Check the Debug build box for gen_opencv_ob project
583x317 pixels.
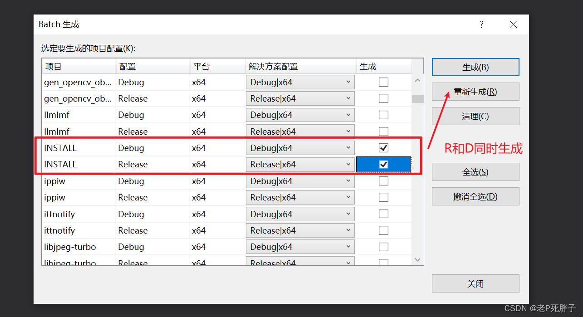point(383,82)
